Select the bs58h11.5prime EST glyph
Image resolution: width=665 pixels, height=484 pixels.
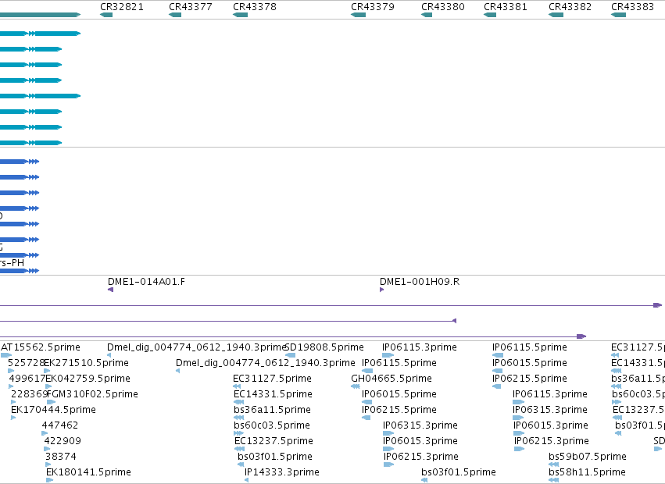553,480
